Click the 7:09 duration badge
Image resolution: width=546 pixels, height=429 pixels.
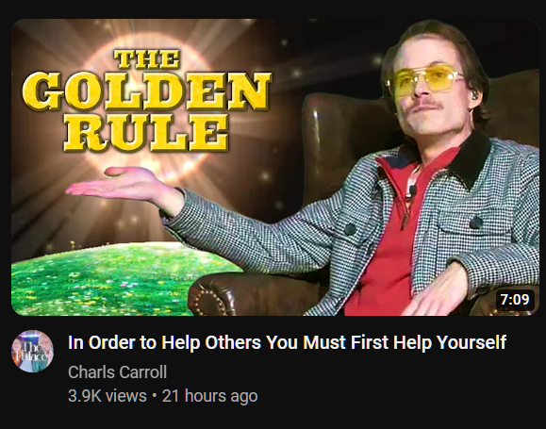pyautogui.click(x=515, y=300)
